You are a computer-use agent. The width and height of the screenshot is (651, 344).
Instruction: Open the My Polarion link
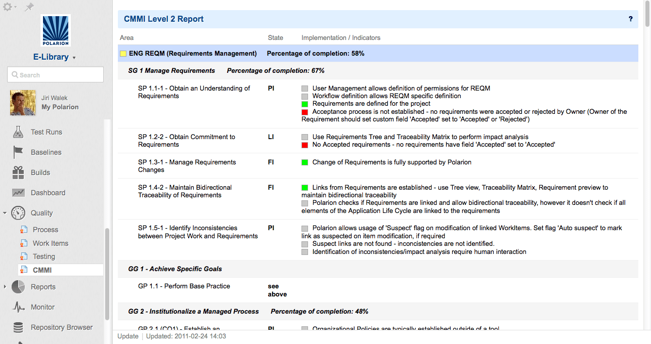point(60,107)
